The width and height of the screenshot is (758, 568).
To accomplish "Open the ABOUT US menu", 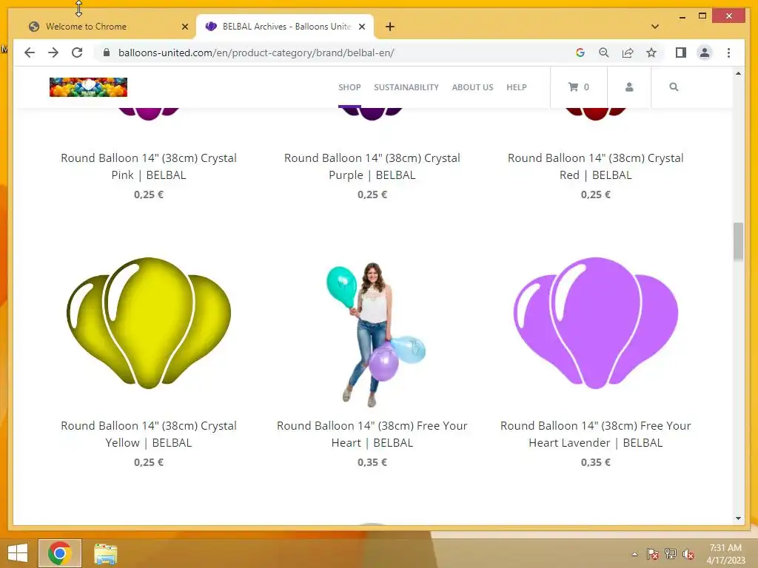I will pyautogui.click(x=472, y=87).
